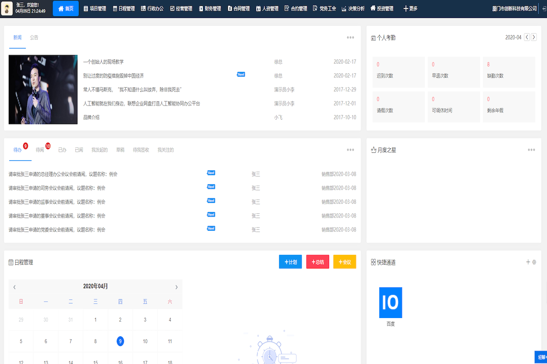Switch to the 公告 announcements tab
The image size is (547, 364).
click(x=34, y=37)
